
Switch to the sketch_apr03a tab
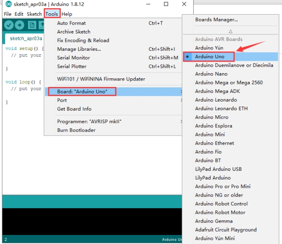[26, 39]
